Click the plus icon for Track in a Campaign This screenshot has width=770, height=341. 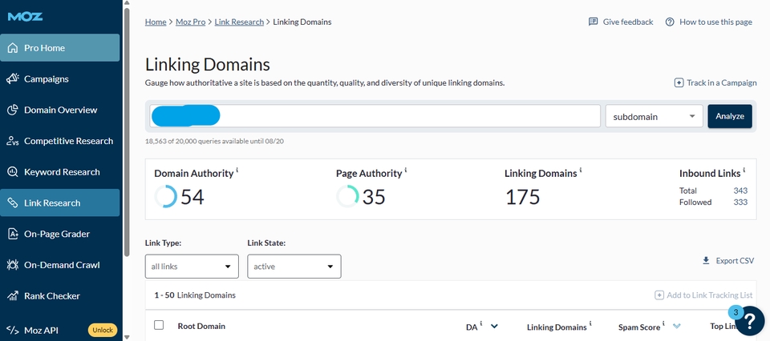tap(679, 82)
